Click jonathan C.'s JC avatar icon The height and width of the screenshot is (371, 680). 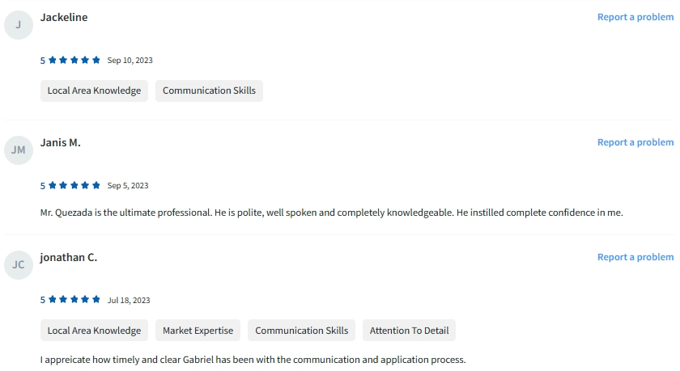click(19, 264)
